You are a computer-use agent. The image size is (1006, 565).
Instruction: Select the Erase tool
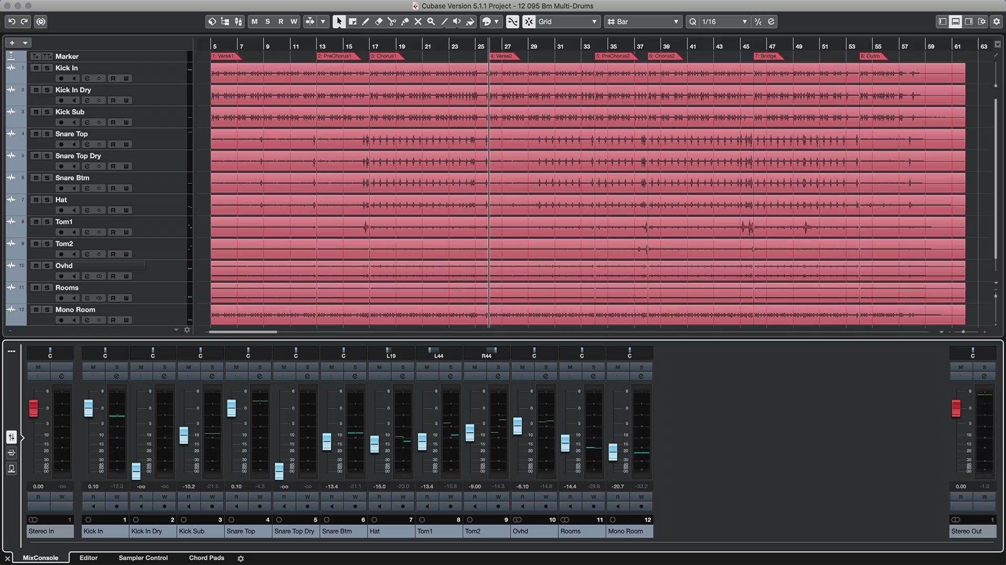[x=379, y=21]
